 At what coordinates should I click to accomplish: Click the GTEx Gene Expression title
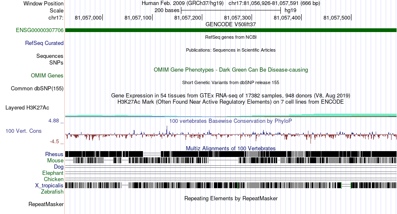click(x=231, y=96)
